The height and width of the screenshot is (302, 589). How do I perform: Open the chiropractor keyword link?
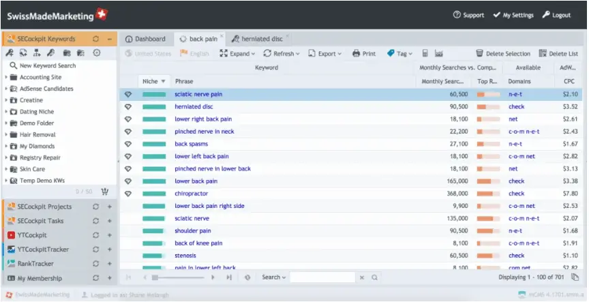(x=191, y=194)
